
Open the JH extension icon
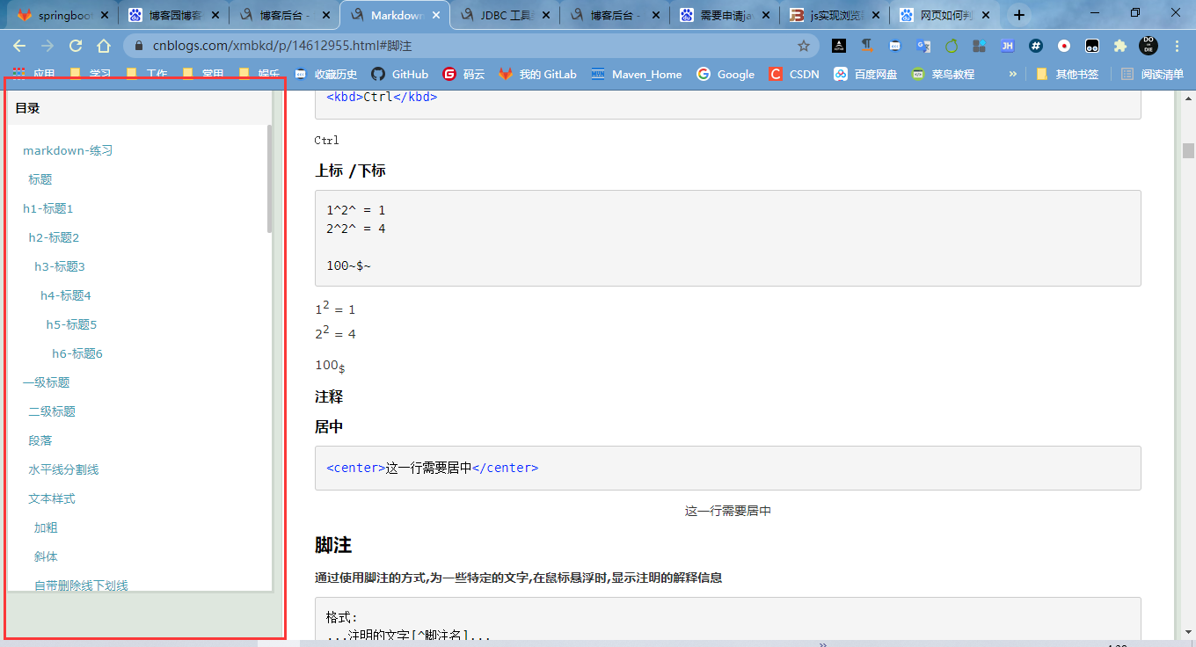coord(1007,46)
